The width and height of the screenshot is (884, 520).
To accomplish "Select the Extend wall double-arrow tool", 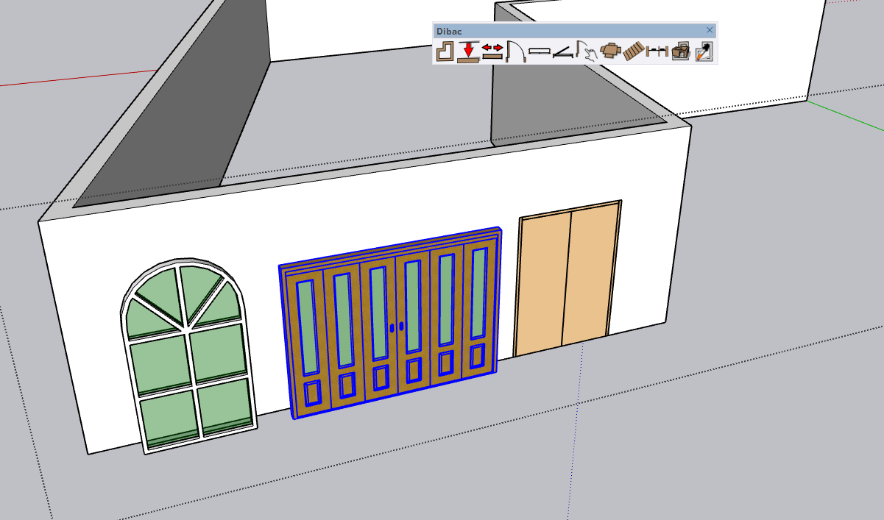I will tap(492, 51).
